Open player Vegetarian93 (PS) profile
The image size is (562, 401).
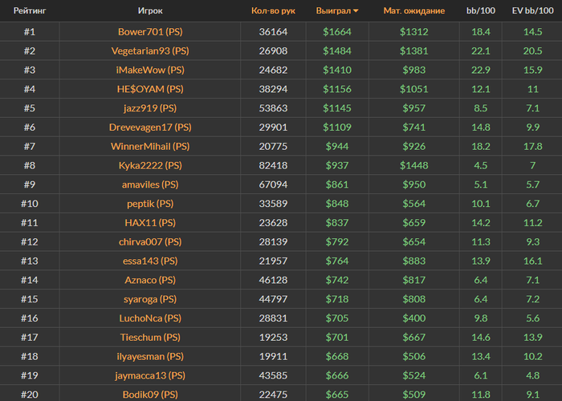(x=150, y=51)
